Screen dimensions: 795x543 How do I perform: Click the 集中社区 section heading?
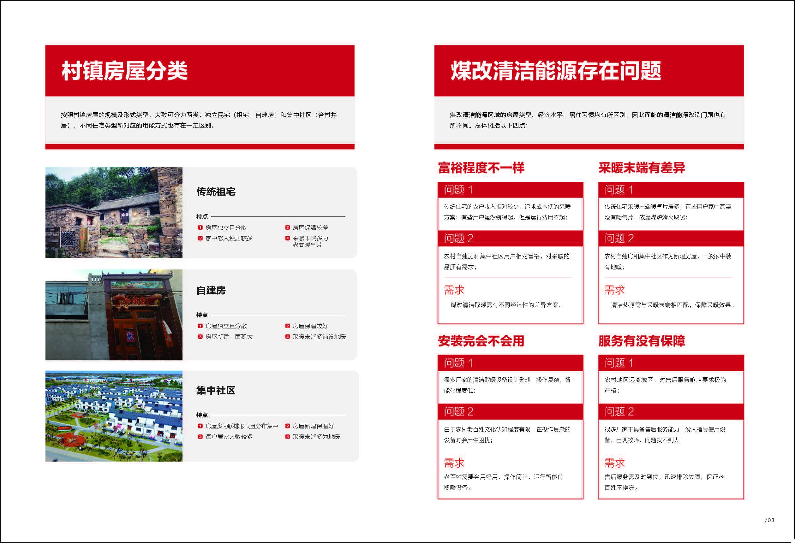(x=216, y=391)
